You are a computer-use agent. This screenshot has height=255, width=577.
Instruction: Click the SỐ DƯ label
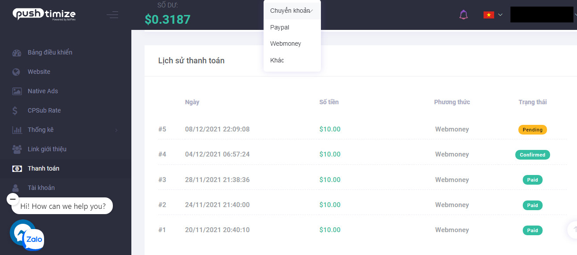coord(168,5)
